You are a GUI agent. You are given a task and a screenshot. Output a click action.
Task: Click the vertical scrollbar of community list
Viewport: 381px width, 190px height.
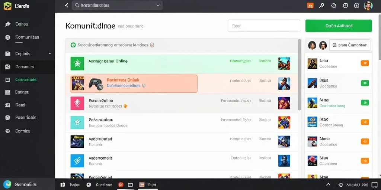pyautogui.click(x=300, y=75)
